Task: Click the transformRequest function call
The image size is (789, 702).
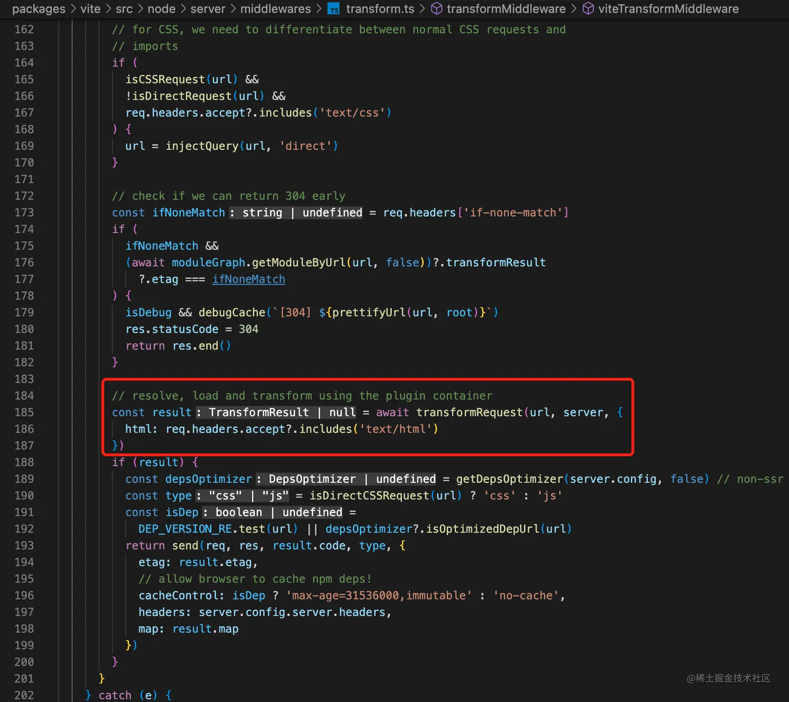Action: (470, 412)
